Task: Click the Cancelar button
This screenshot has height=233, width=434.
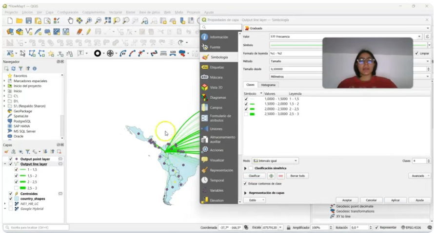Action: point(371,200)
